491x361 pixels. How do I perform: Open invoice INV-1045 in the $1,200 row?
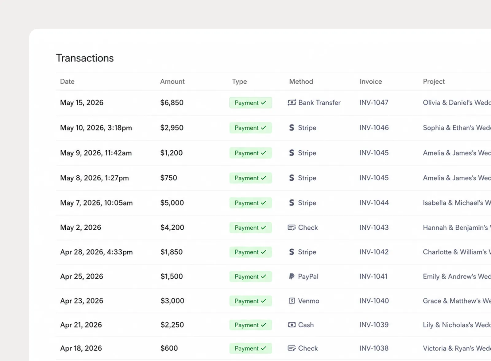coord(374,153)
